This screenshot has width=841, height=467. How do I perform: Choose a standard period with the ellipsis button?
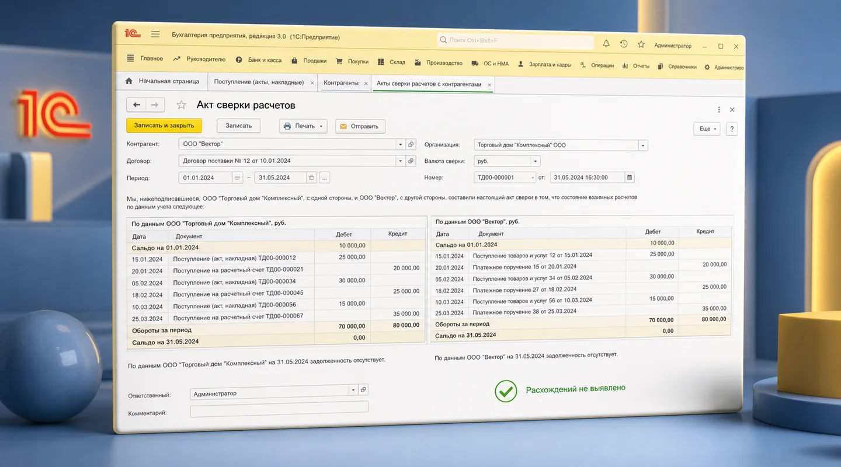[325, 177]
